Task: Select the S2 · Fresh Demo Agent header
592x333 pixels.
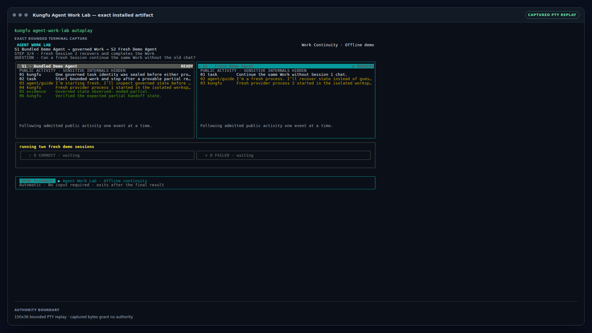Action: pos(286,66)
